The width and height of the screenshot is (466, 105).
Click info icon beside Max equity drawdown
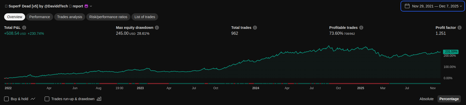(x=157, y=28)
